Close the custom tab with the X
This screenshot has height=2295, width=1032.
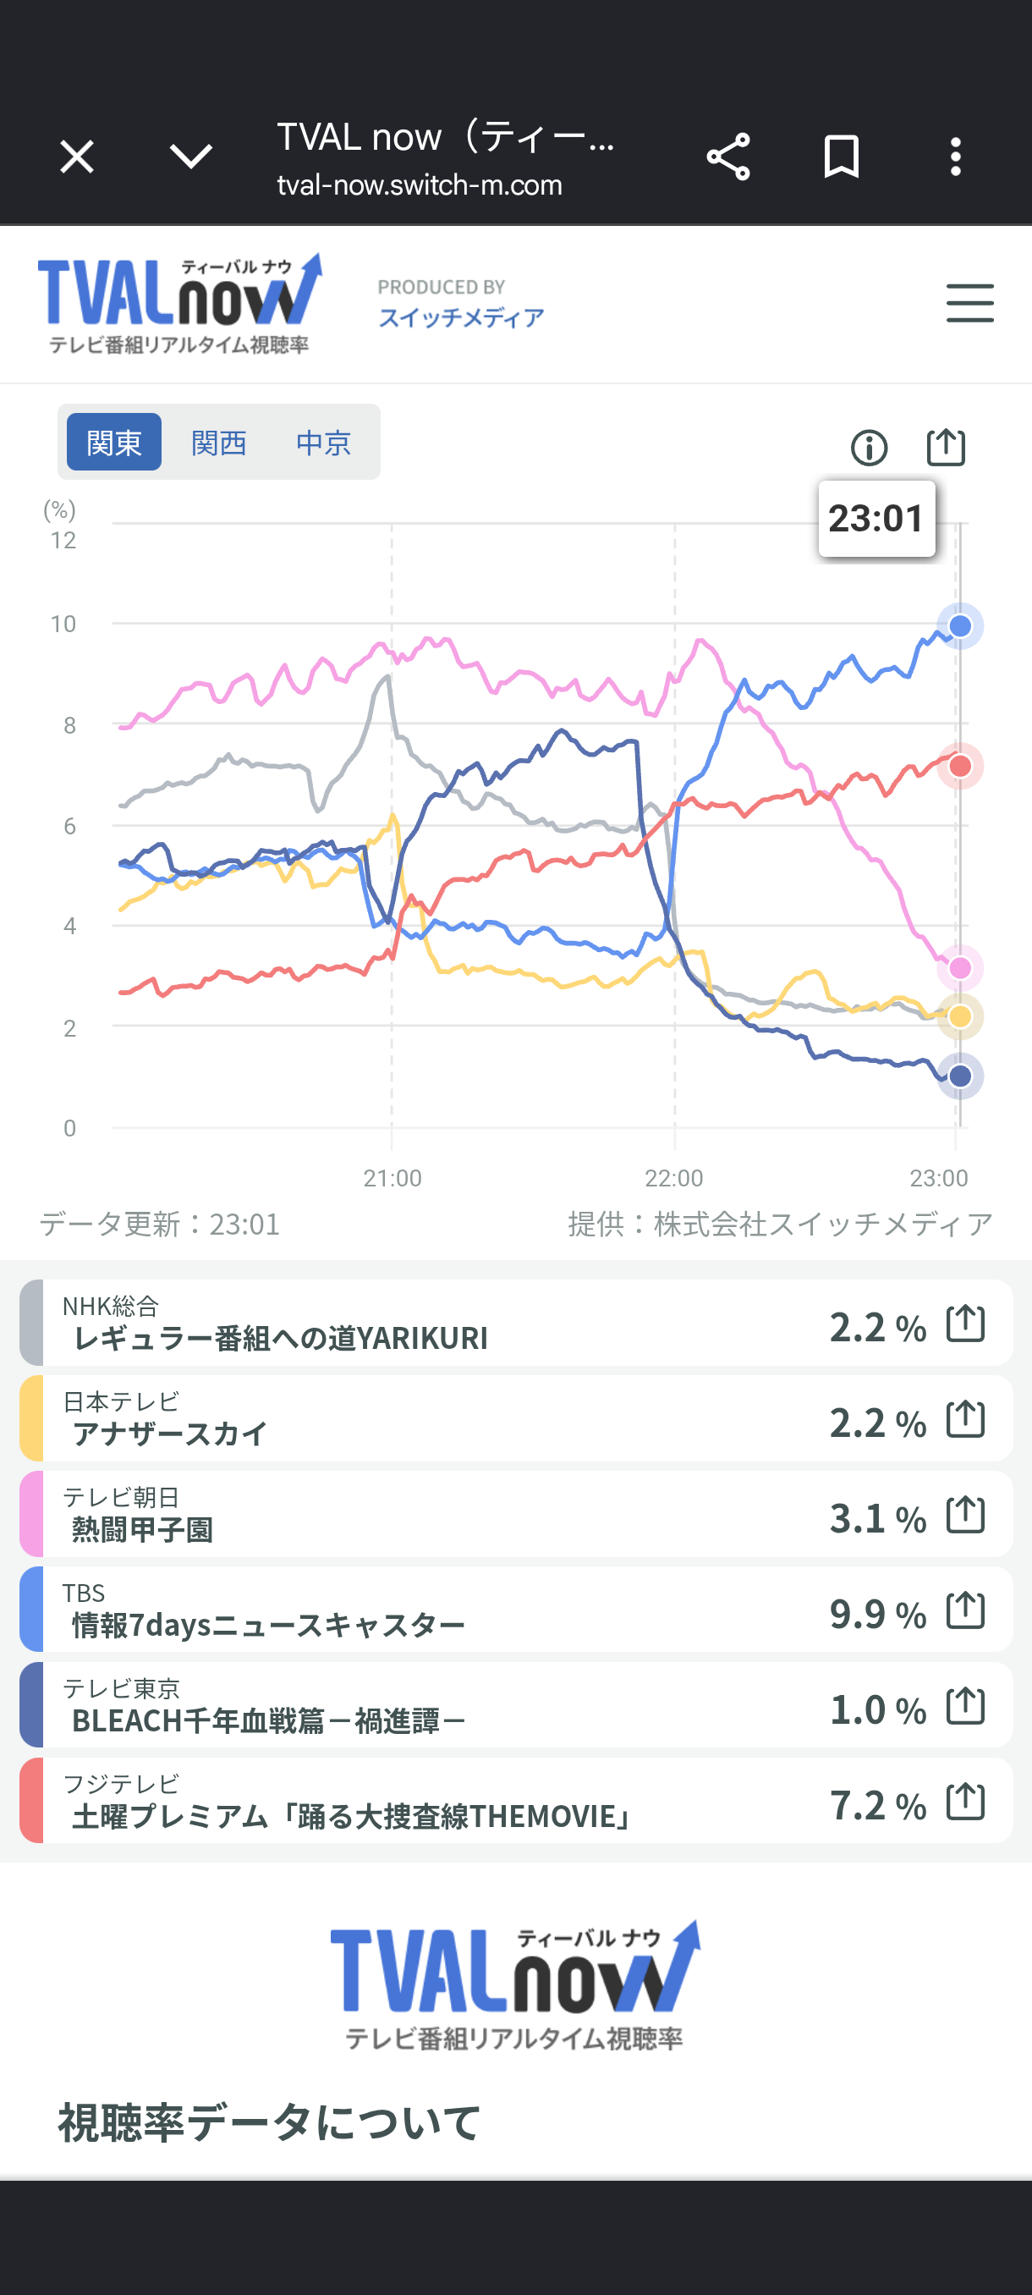(77, 157)
